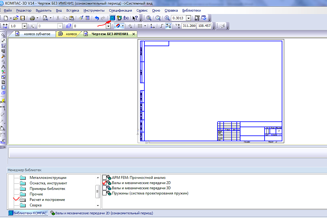Open the zoom scale 0.3013 dropdown
Viewport: 327px width, 218px height.
click(188, 18)
